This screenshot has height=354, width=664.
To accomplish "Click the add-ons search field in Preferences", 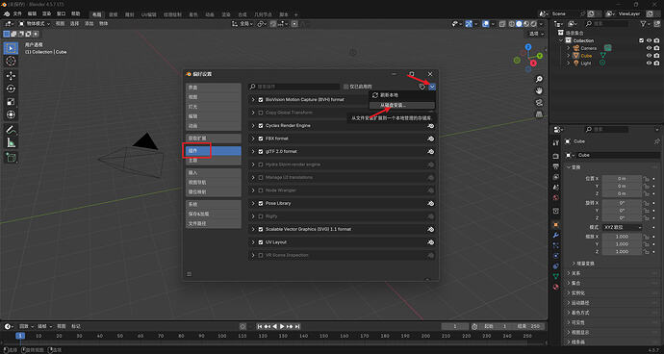I will point(294,87).
